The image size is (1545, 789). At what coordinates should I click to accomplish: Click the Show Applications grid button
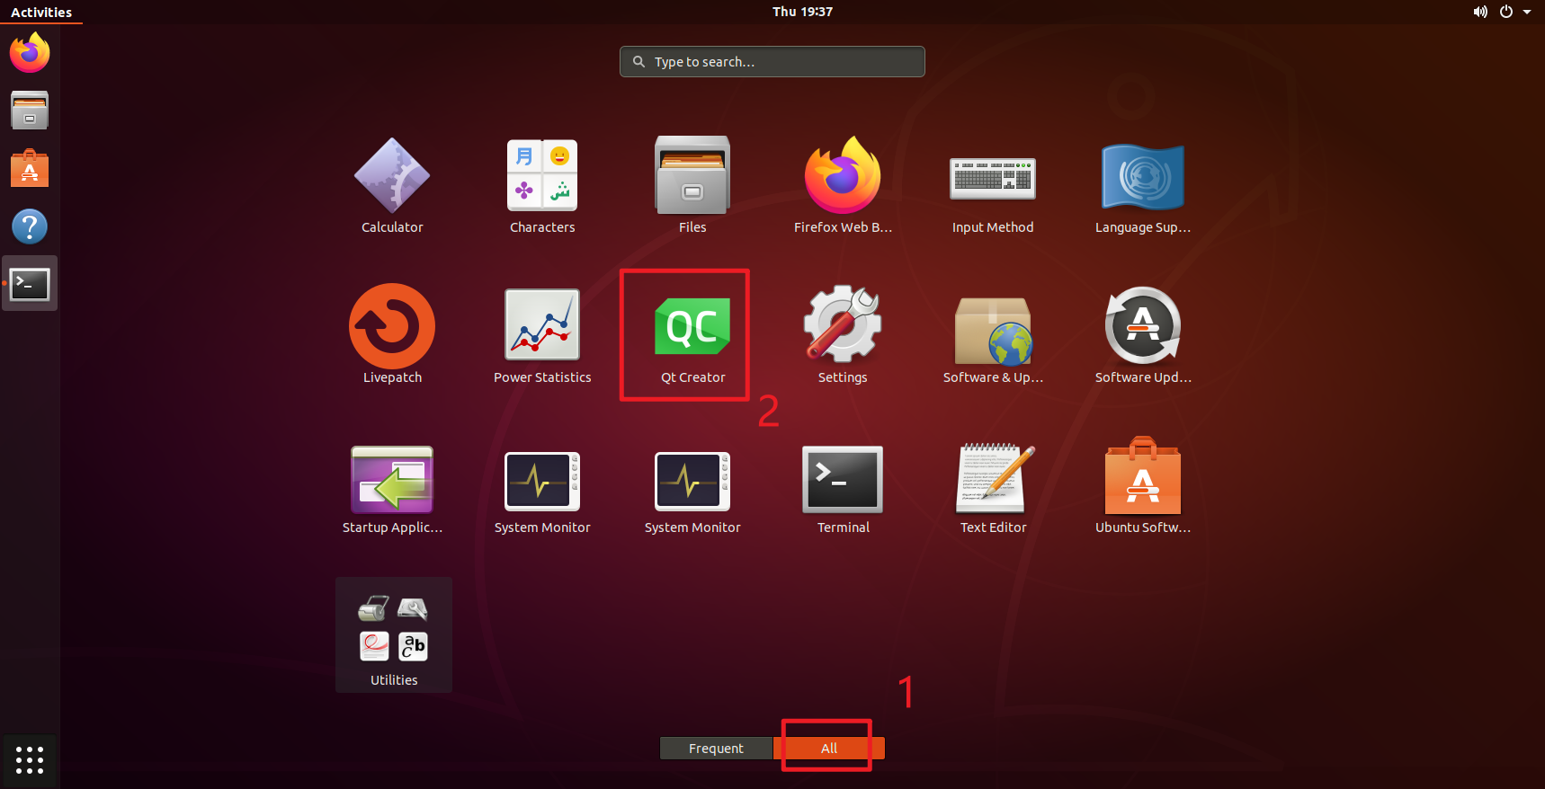click(30, 760)
